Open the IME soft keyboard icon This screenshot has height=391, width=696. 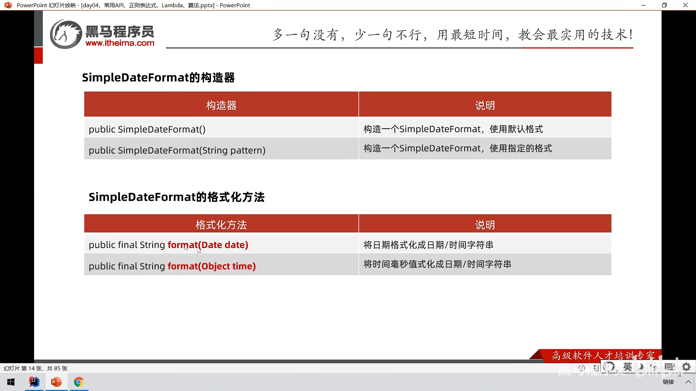(669, 367)
